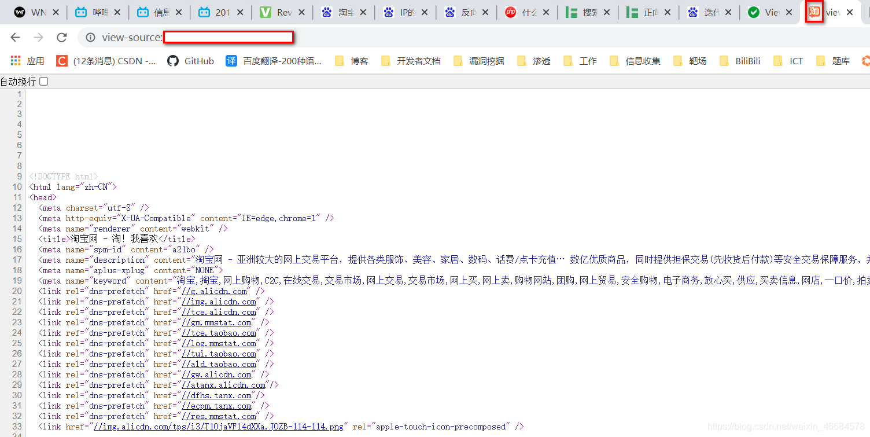This screenshot has width=870, height=437.
Task: Reload the page with the refresh icon
Action: tap(62, 37)
